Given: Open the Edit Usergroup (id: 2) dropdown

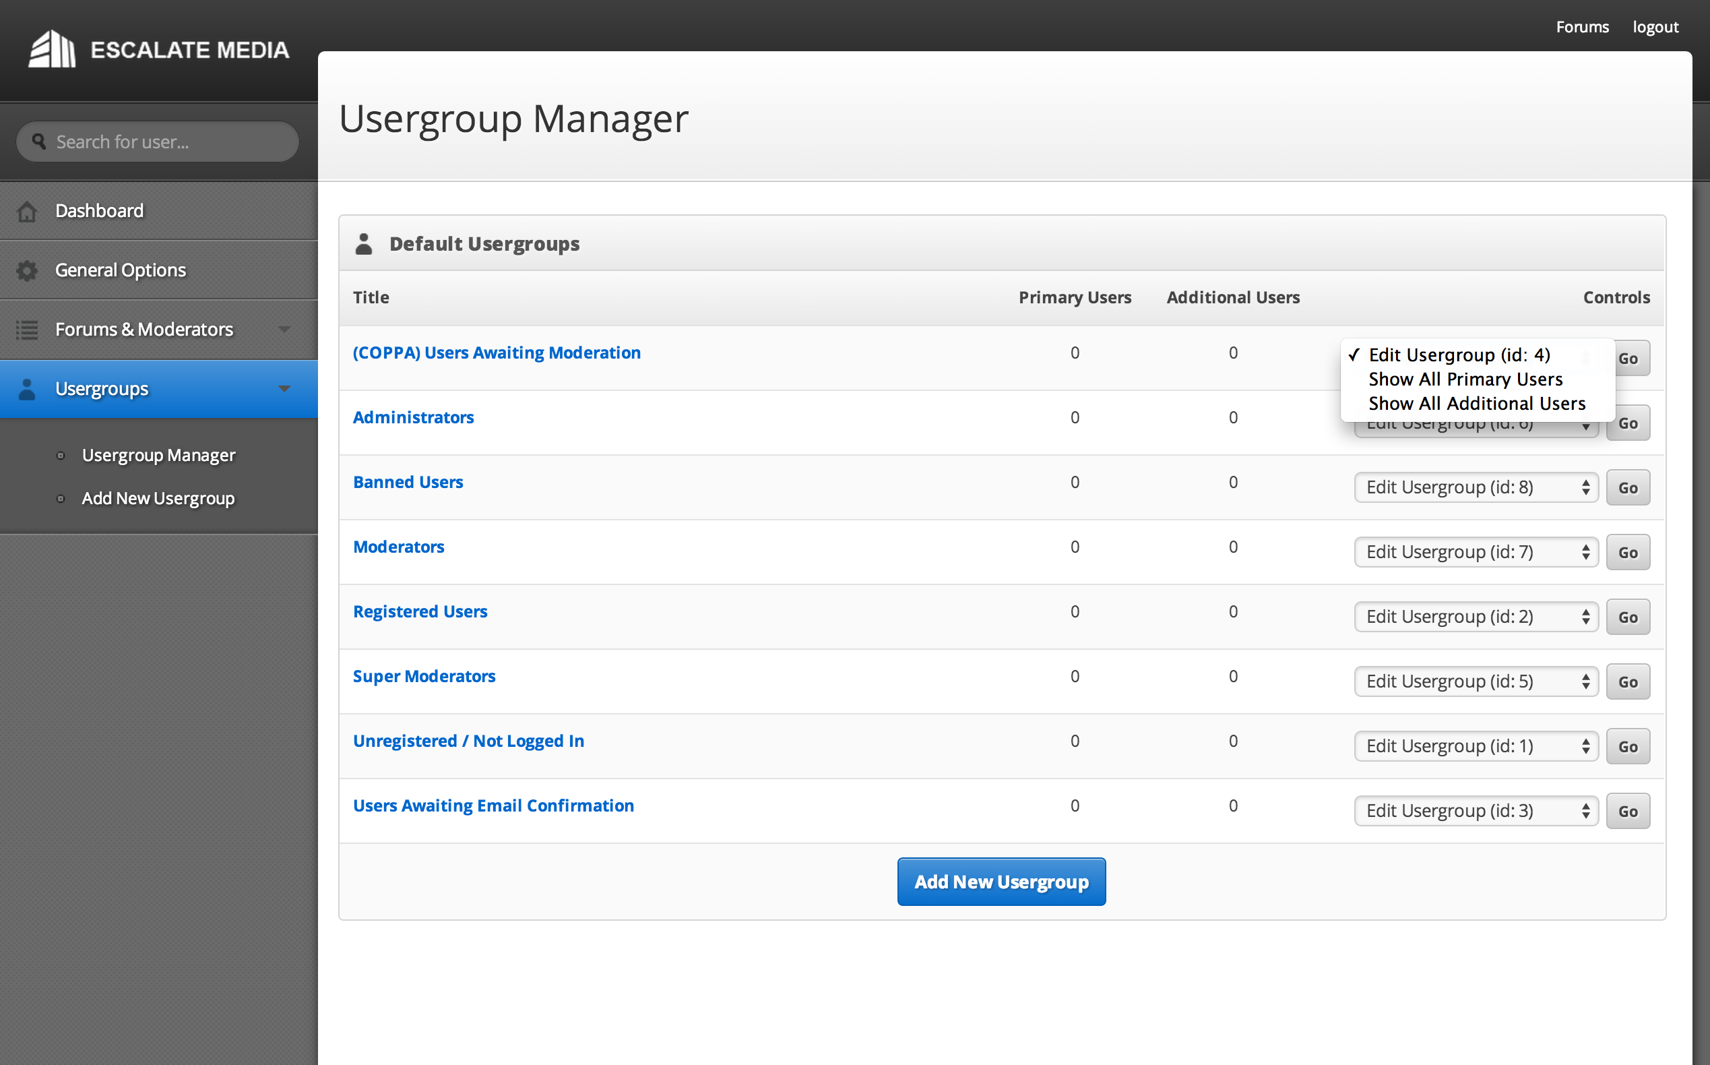Looking at the screenshot, I should tap(1476, 617).
